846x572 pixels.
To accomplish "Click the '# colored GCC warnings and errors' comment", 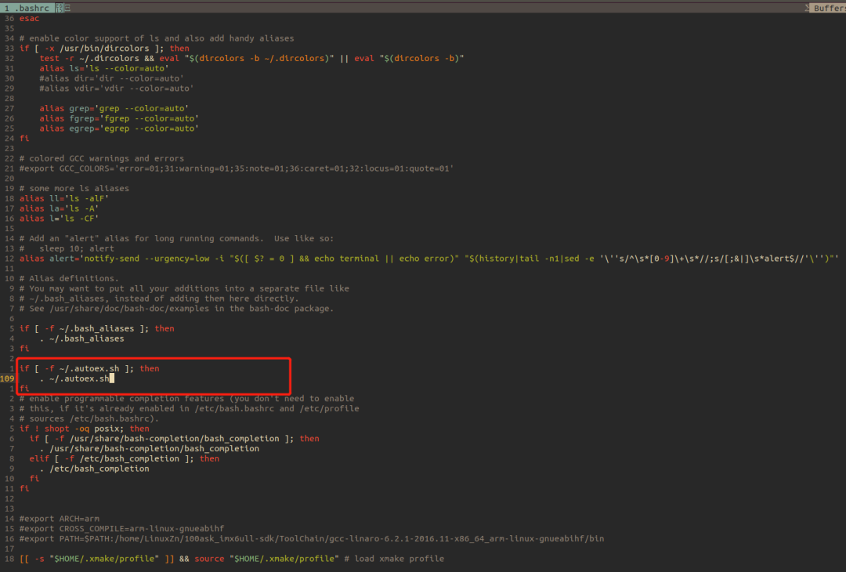I will 101,158.
